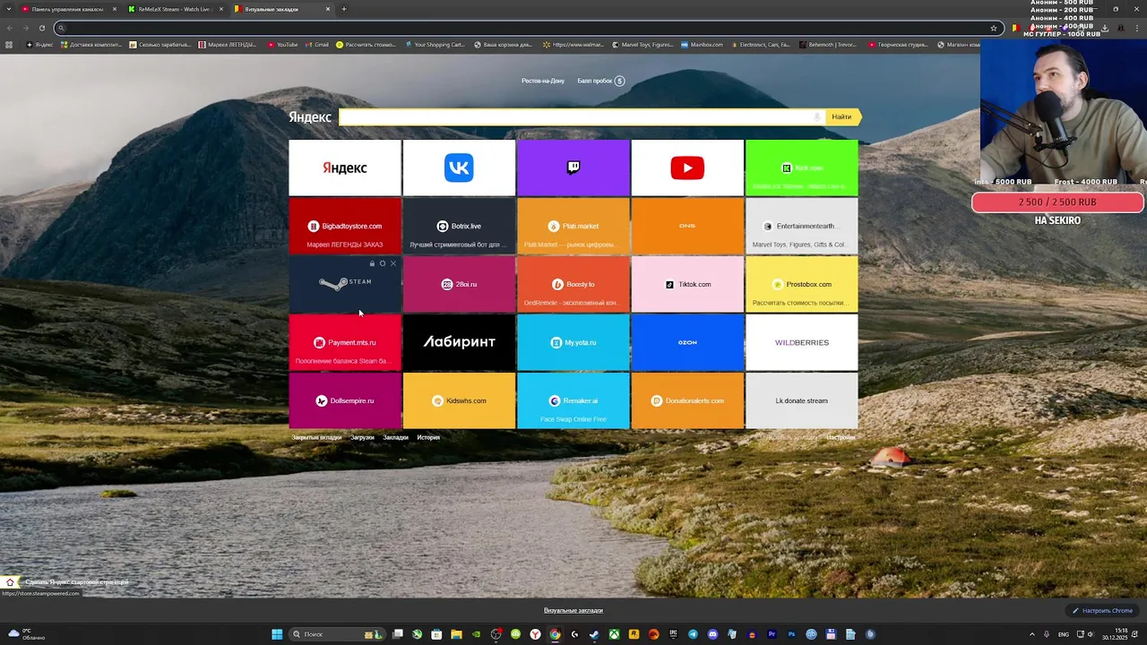Click the Яндекс logo beside search
1147x645 pixels.
pos(310,117)
